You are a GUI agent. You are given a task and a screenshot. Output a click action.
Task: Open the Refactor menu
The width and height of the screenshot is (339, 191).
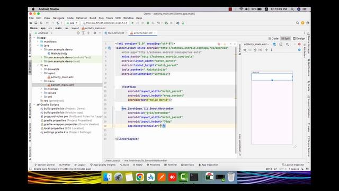[x=81, y=18]
